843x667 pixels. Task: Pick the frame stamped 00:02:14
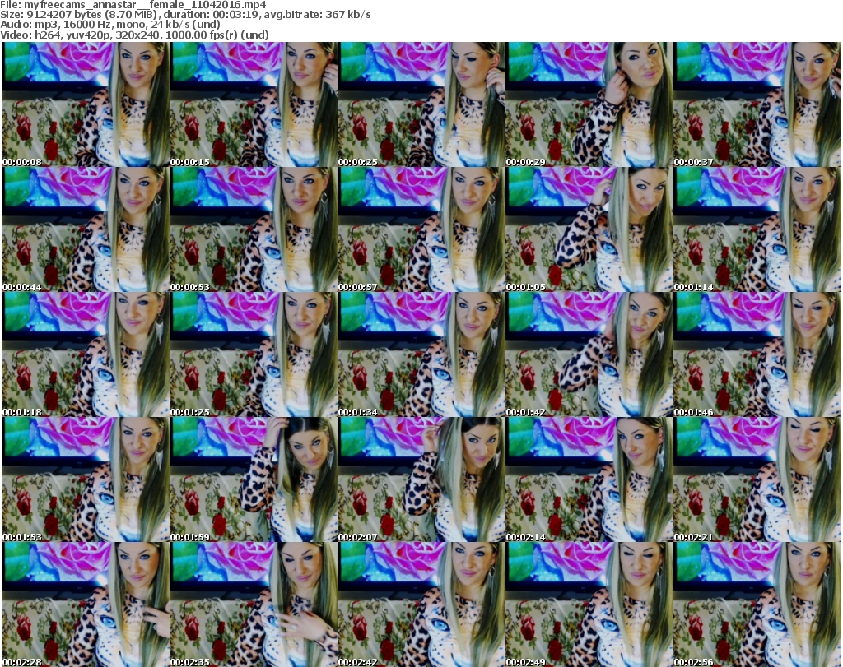[589, 479]
